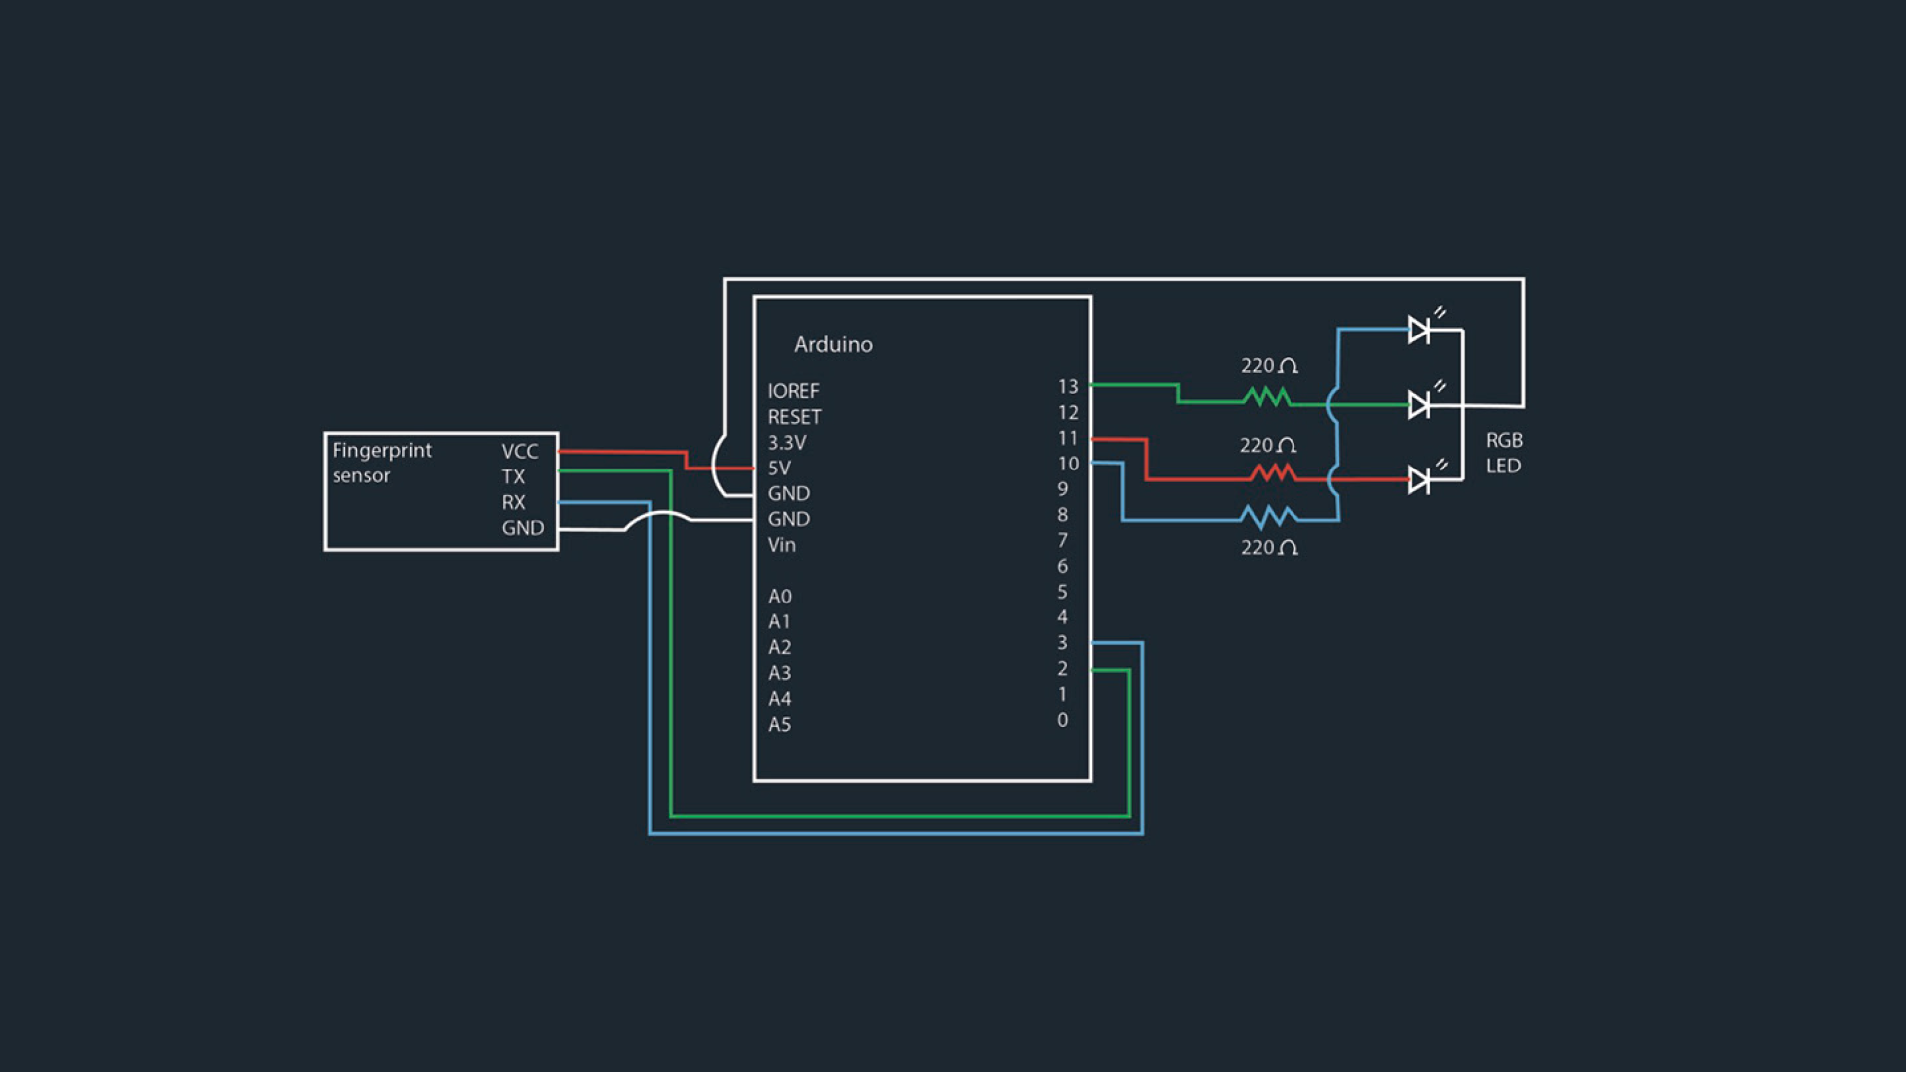Select digital pin "9" label
Image resolution: width=1906 pixels, height=1072 pixels.
1062,489
